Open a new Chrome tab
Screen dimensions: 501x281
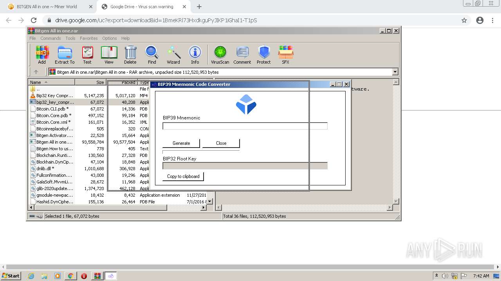pos(199,7)
